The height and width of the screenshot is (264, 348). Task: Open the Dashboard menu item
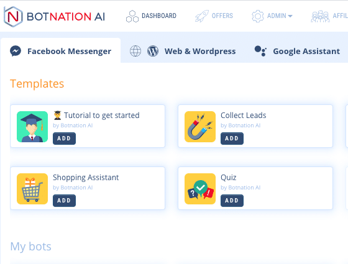pos(152,16)
